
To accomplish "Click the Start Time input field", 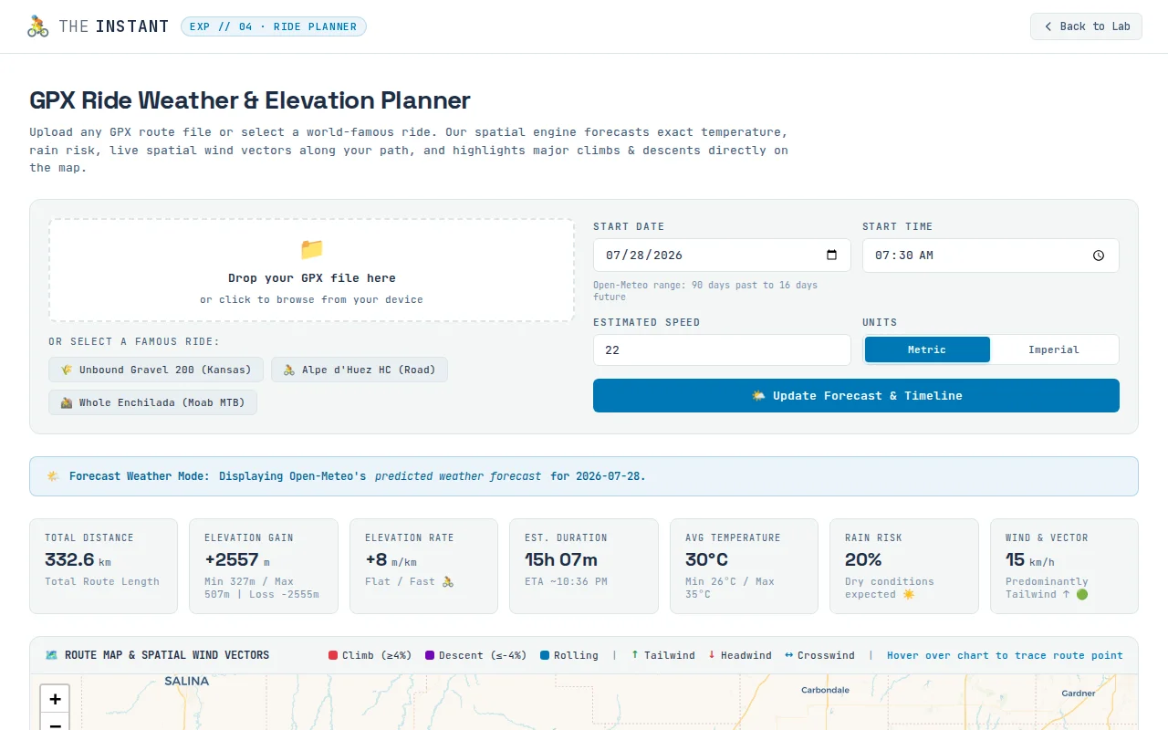I will pos(991,255).
